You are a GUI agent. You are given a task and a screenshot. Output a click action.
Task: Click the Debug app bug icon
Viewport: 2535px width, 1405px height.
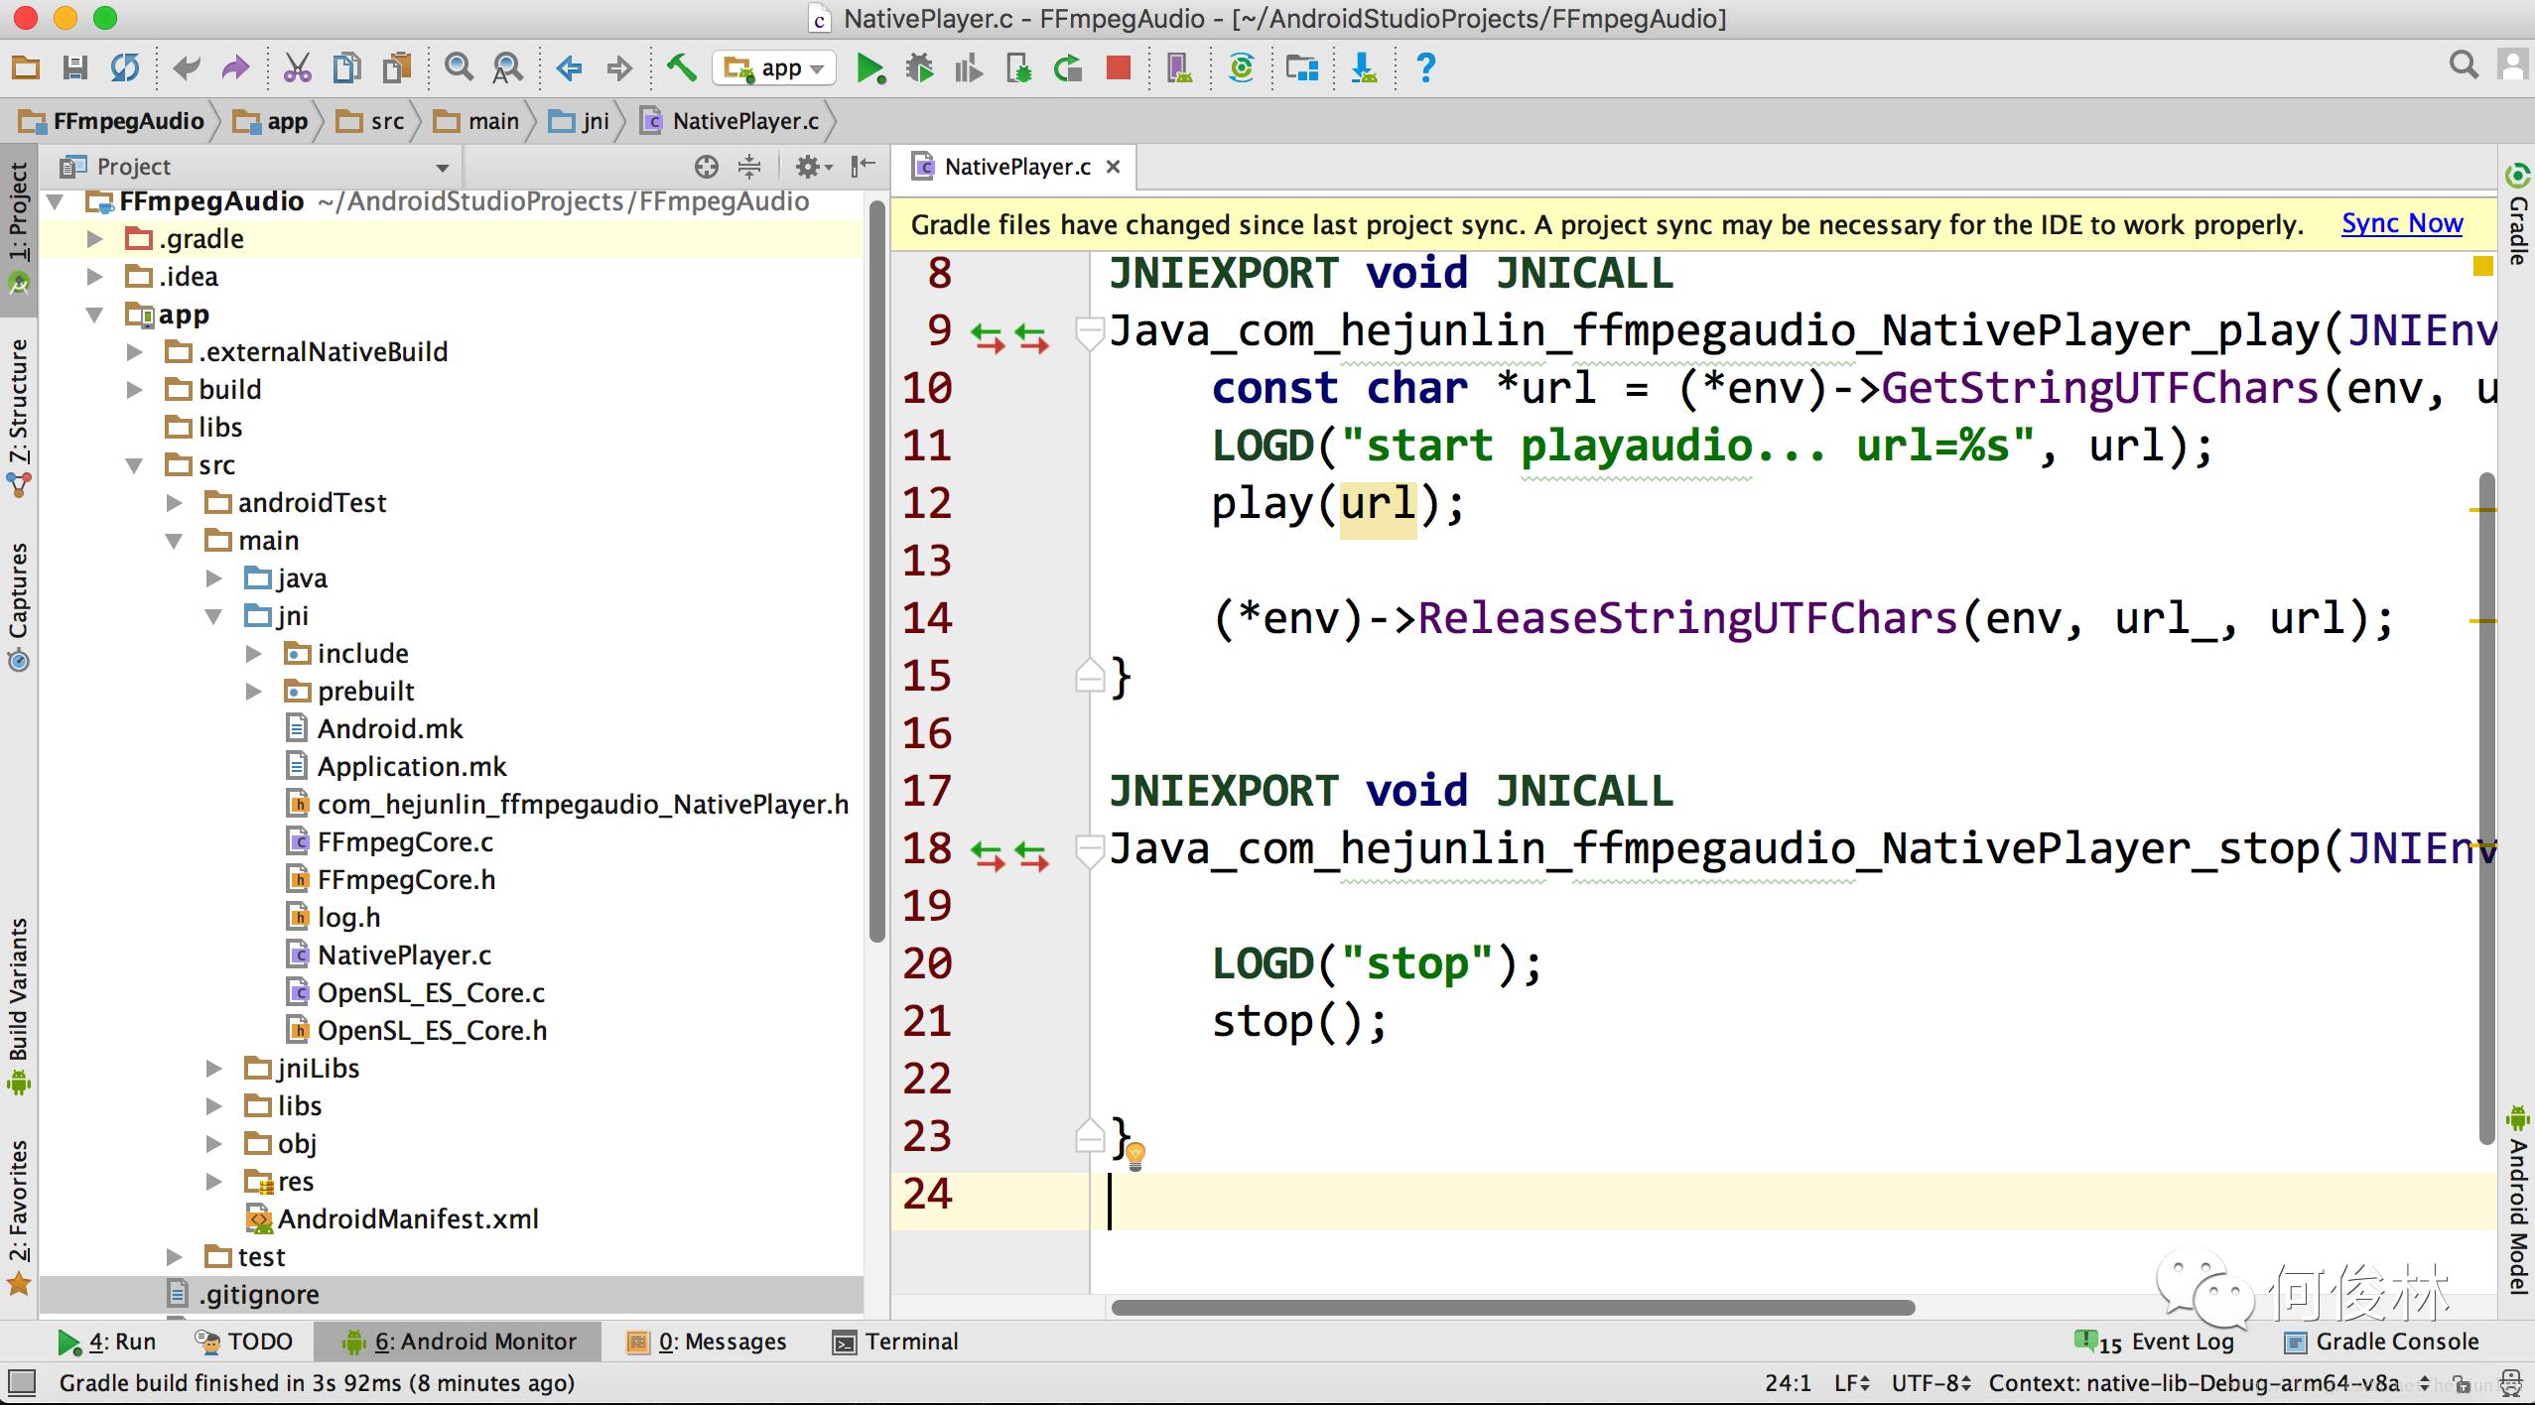(x=919, y=68)
